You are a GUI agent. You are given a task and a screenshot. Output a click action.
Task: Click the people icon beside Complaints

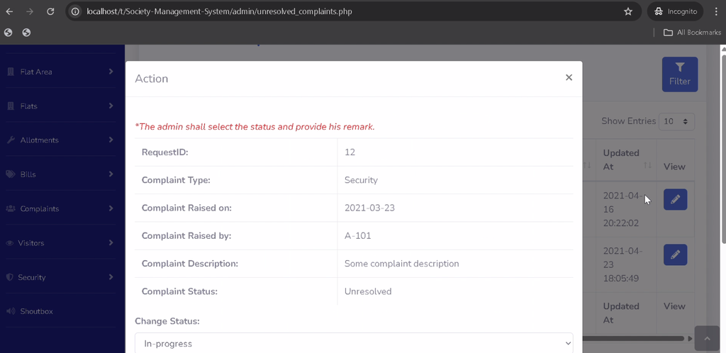pyautogui.click(x=10, y=208)
